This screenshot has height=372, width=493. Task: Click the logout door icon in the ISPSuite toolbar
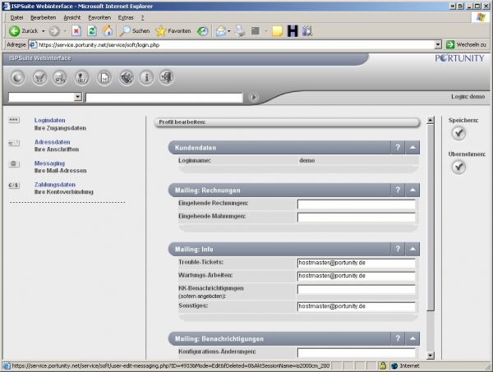point(167,78)
